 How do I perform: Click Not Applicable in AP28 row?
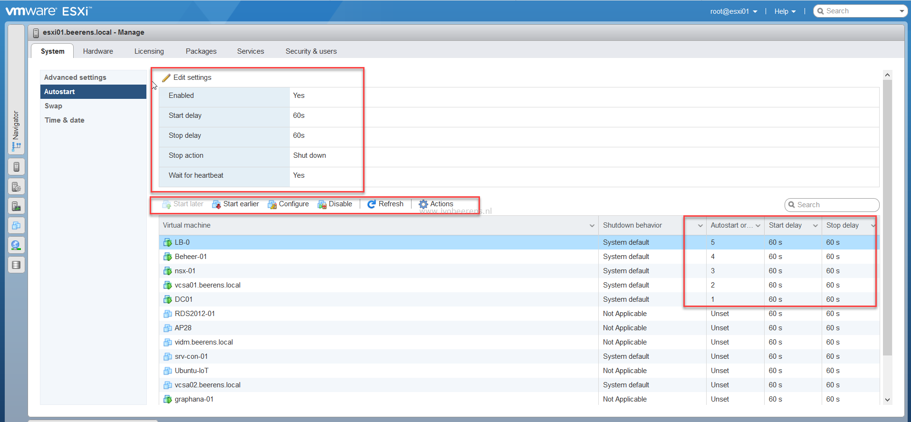625,328
